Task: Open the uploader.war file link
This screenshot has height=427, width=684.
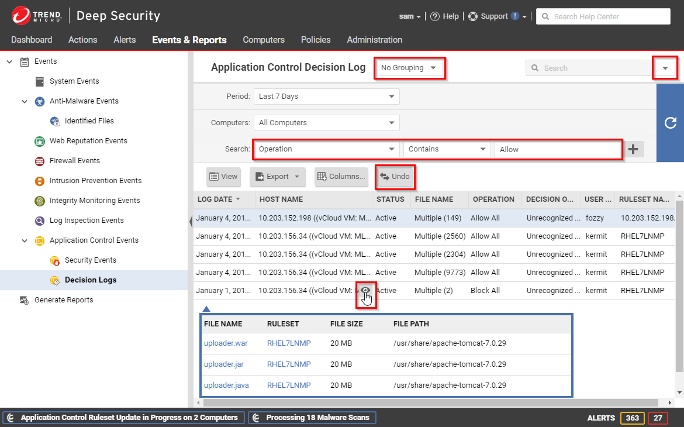Action: tap(226, 343)
